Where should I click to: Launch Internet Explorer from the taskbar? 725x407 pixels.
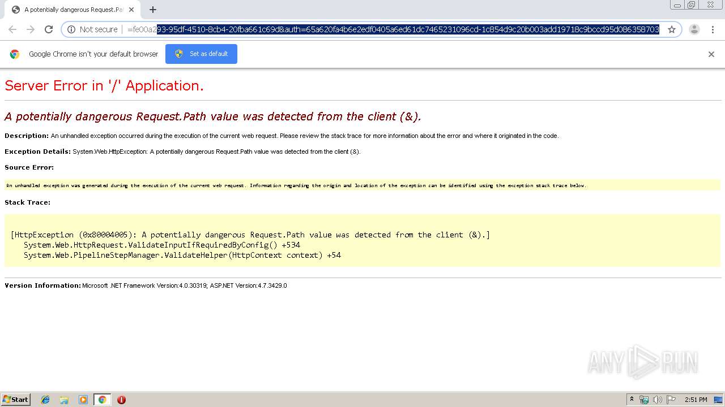[45, 400]
